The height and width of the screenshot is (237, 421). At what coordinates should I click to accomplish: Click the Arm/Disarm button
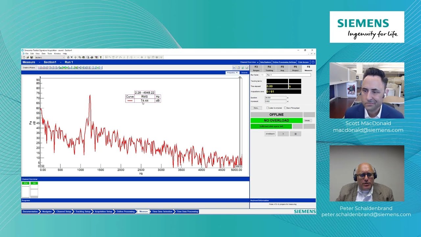[270, 134]
